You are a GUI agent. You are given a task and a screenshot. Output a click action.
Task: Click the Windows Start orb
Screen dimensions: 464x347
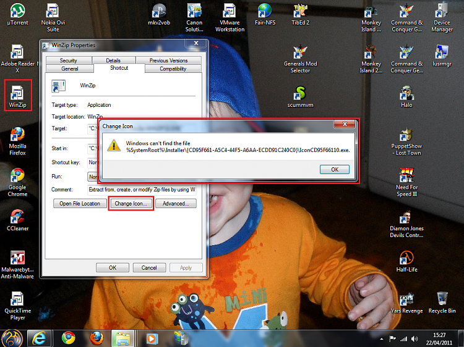[12, 339]
